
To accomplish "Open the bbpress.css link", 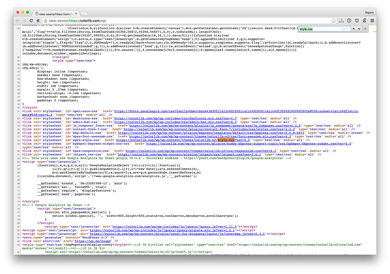I will pyautogui.click(x=211, y=133).
